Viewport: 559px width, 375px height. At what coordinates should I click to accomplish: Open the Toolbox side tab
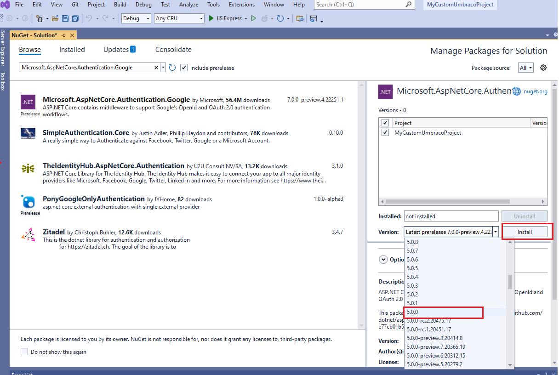pyautogui.click(x=3, y=81)
